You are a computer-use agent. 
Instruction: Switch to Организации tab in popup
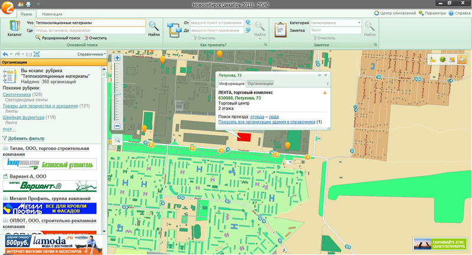point(260,84)
